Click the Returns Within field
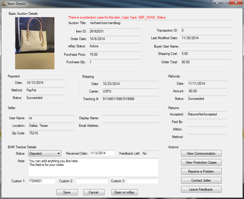244x199 pixels. click(x=207, y=129)
